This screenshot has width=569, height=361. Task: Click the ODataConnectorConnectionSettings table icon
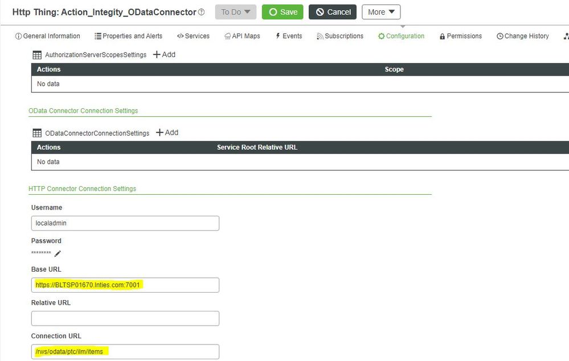click(x=37, y=133)
